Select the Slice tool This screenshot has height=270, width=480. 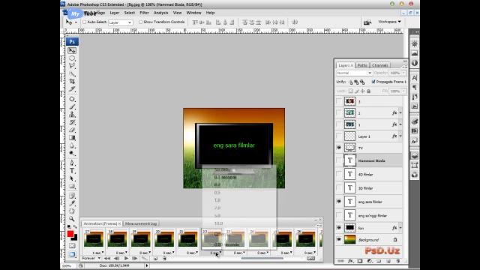pyautogui.click(x=72, y=89)
